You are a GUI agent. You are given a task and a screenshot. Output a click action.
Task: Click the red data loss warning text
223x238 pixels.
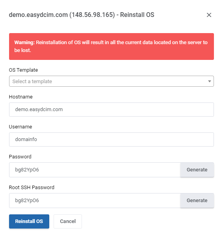click(x=111, y=46)
